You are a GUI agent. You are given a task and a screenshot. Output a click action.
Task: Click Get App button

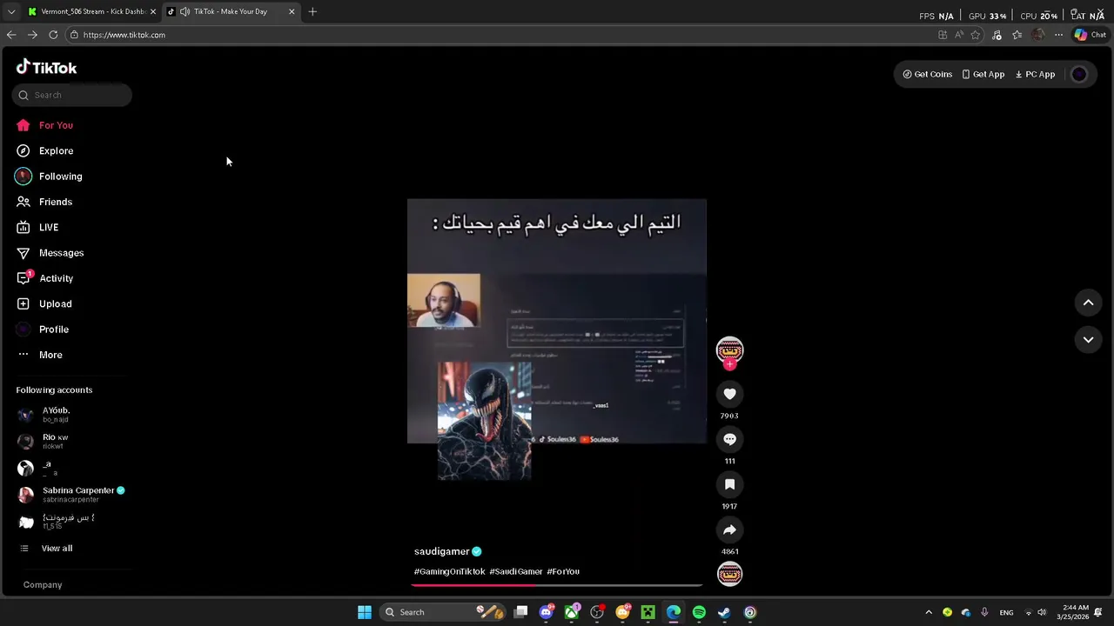pyautogui.click(x=983, y=75)
